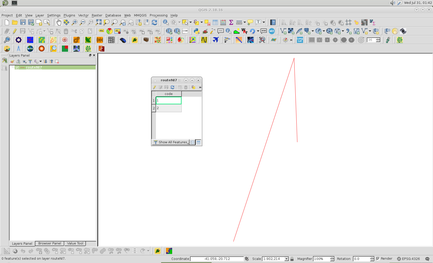This screenshot has height=263, width=433.
Task: Click the Rotation value field
Action: [x=362, y=259]
